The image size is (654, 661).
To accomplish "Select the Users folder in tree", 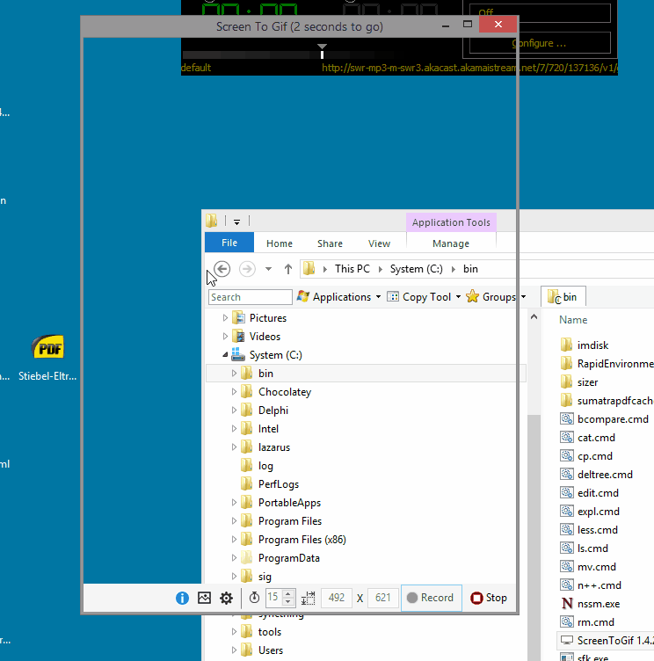I will coord(270,650).
